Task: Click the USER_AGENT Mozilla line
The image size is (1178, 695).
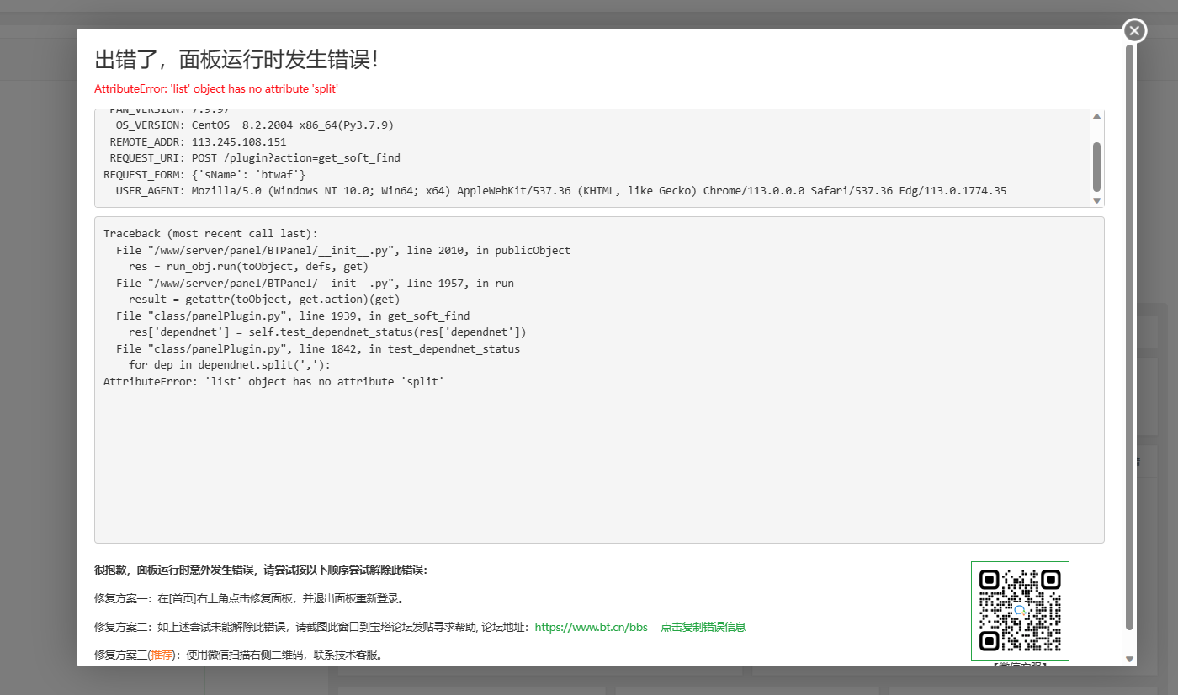Action: click(x=561, y=191)
